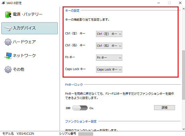Open the Ctrl (左) キー assignment dropdown
The width and height of the screenshot is (185, 136).
(109, 34)
